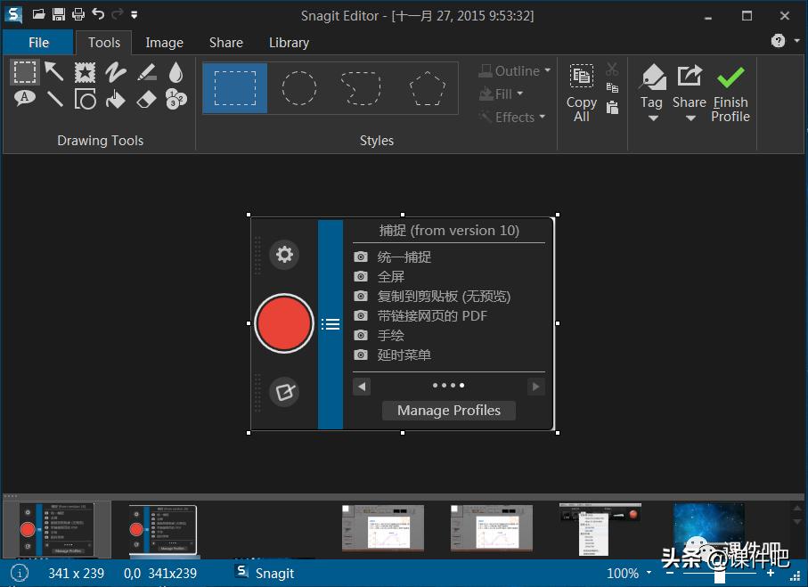
Task: Open the 100% zoom level dropdown
Action: tap(649, 574)
